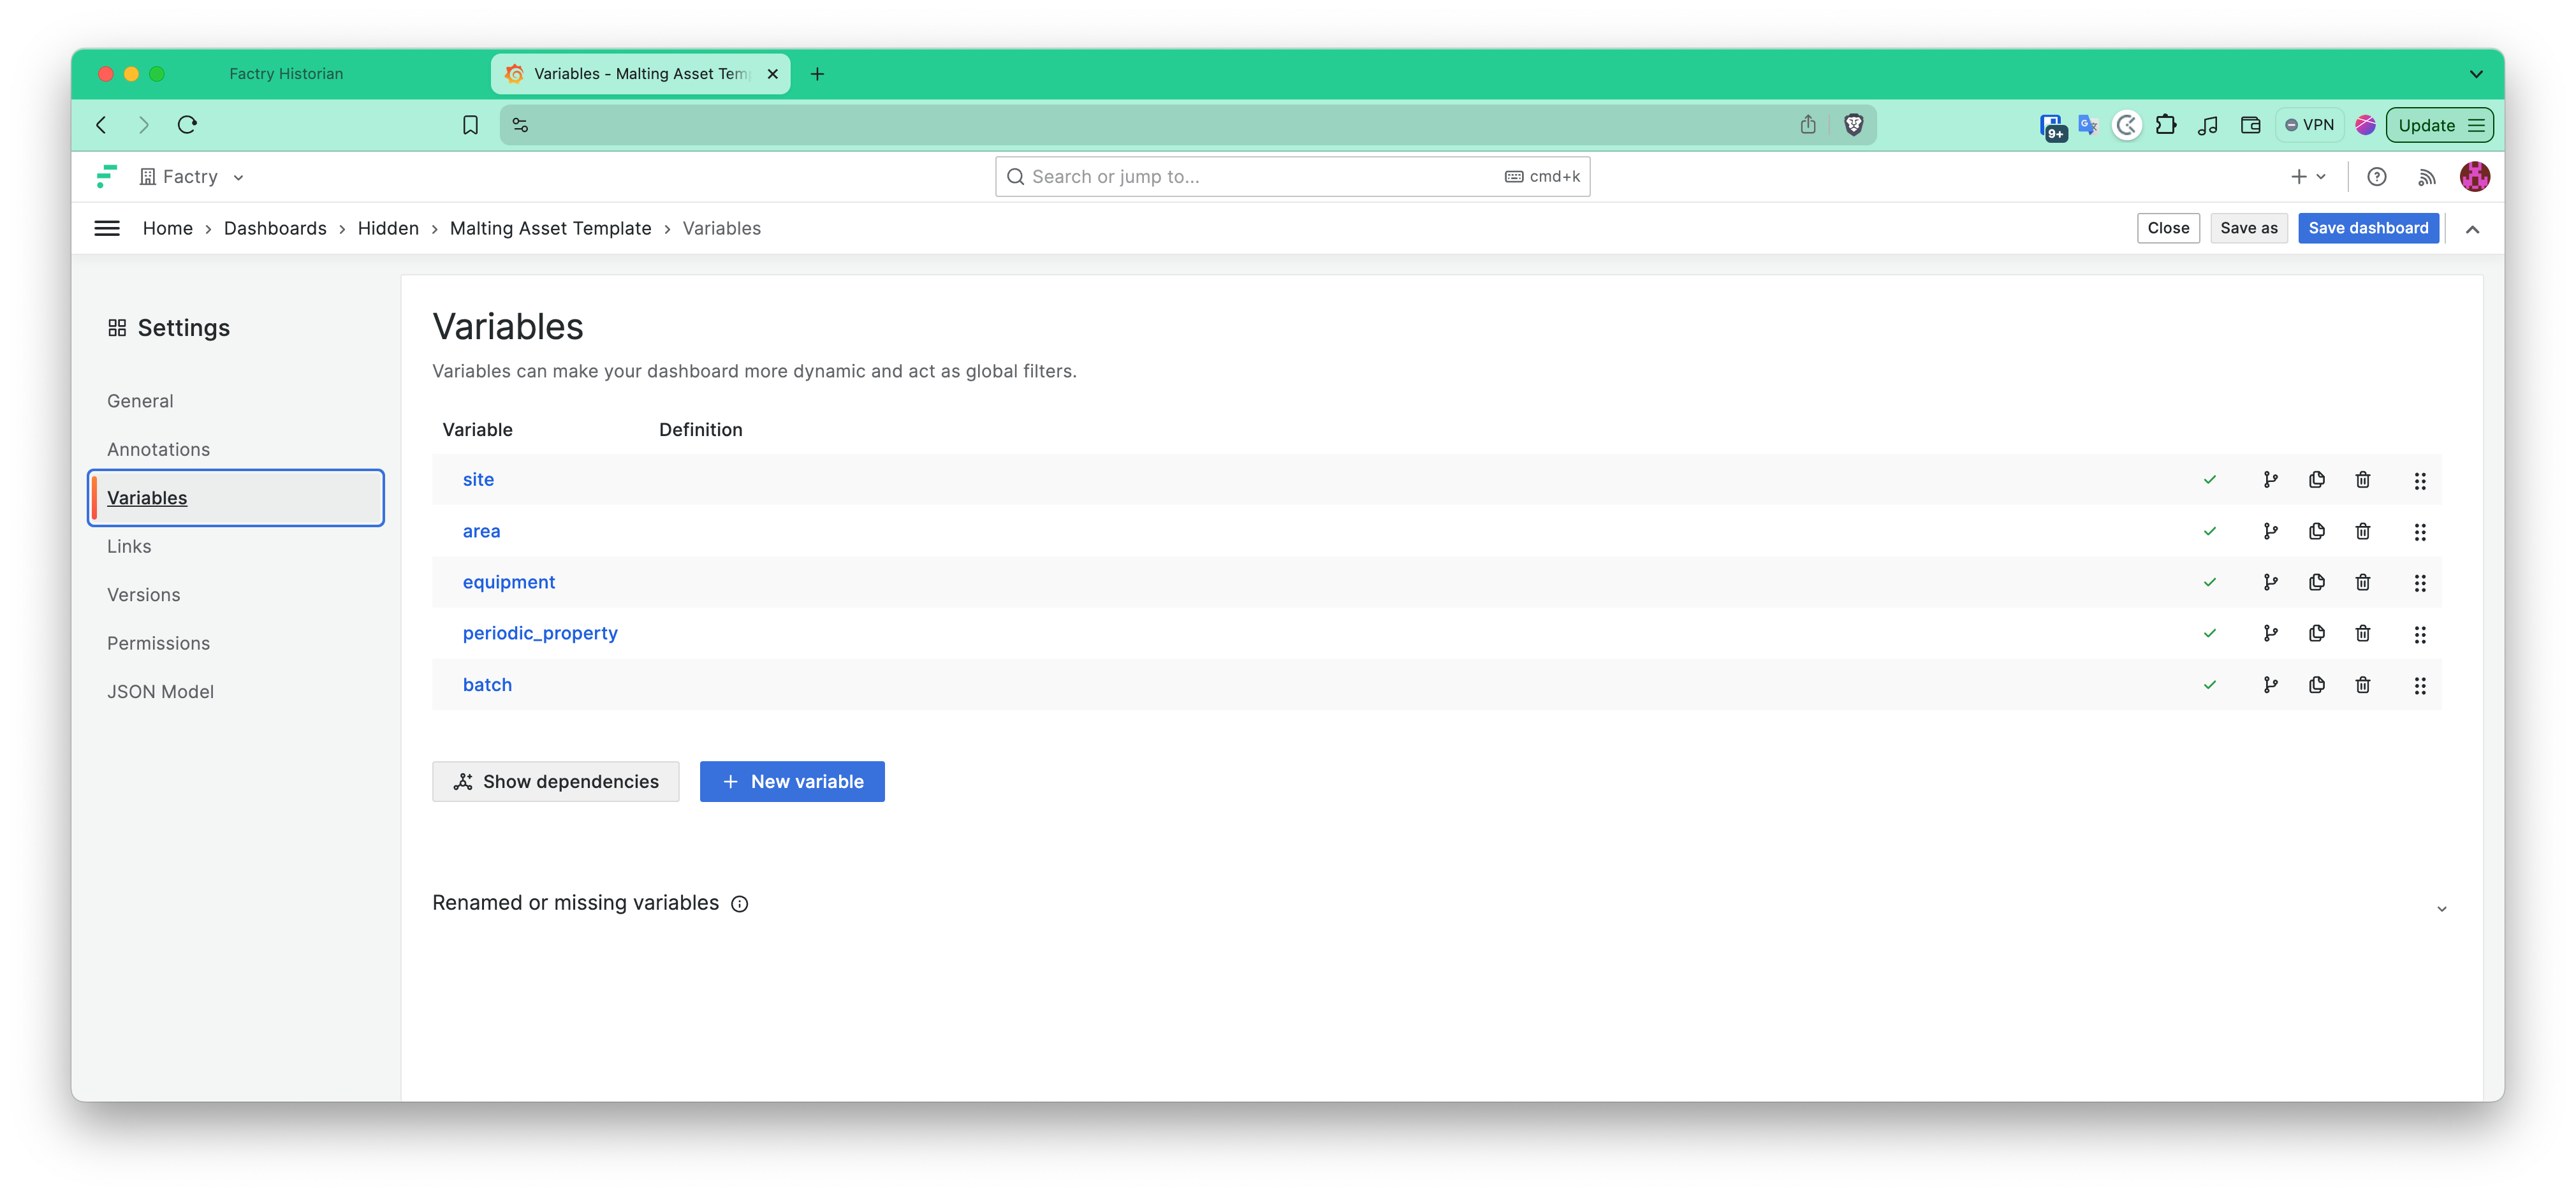2576x1196 pixels.
Task: Click drag handle on equipment row
Action: [x=2419, y=583]
